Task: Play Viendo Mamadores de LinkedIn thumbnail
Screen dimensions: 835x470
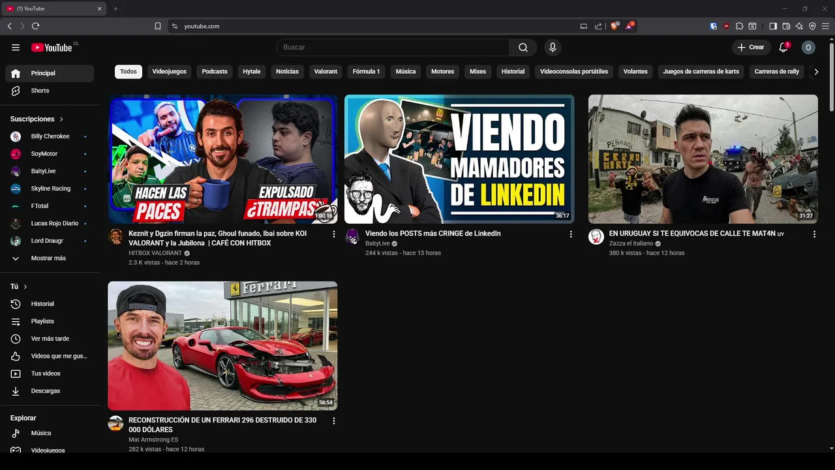Action: (459, 159)
